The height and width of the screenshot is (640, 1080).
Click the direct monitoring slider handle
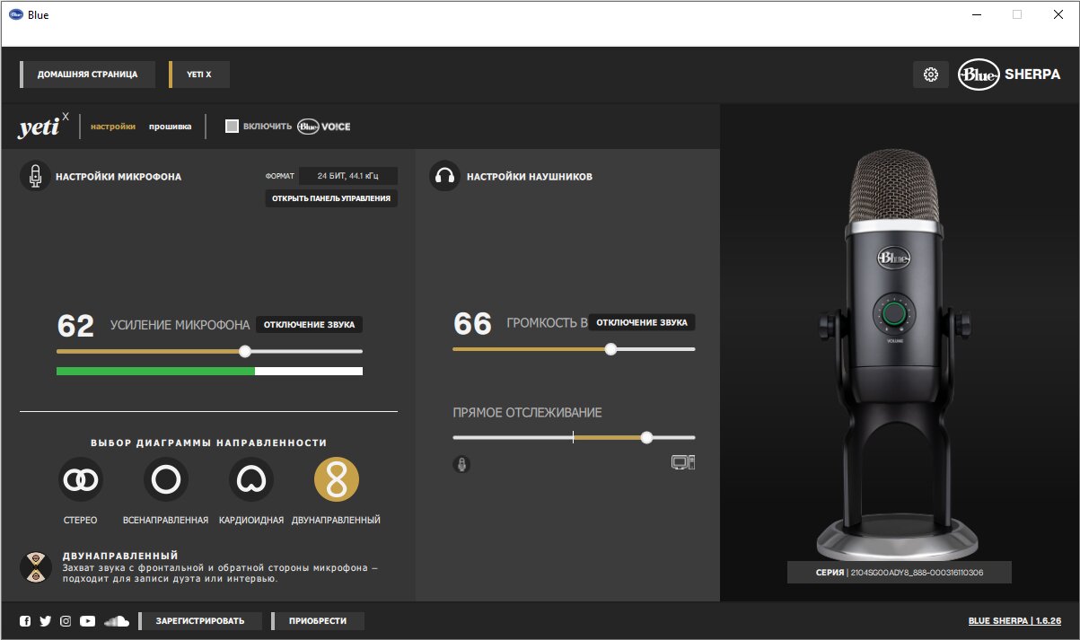(x=646, y=438)
